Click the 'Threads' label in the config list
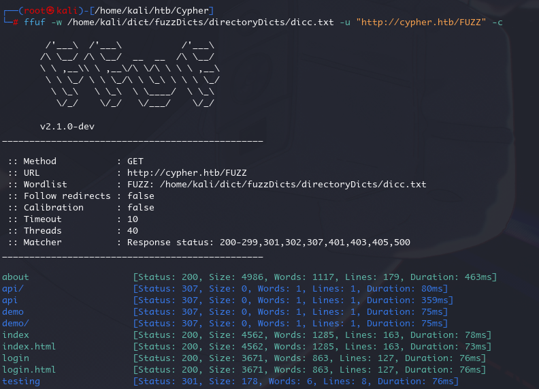This screenshot has height=389, width=539. click(x=43, y=231)
